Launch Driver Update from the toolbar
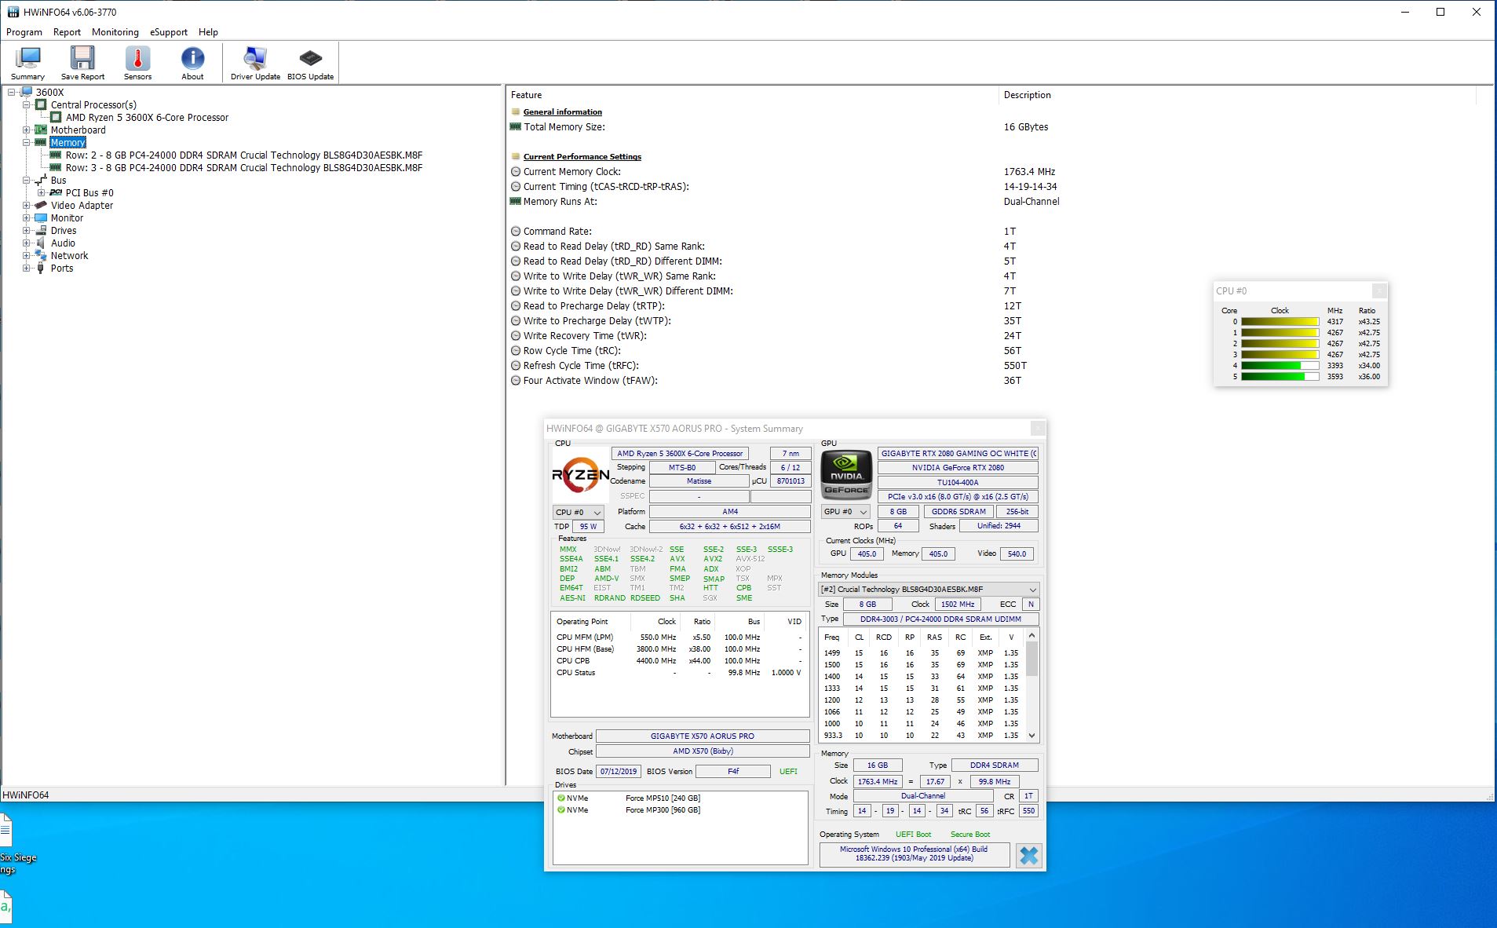 tap(255, 63)
